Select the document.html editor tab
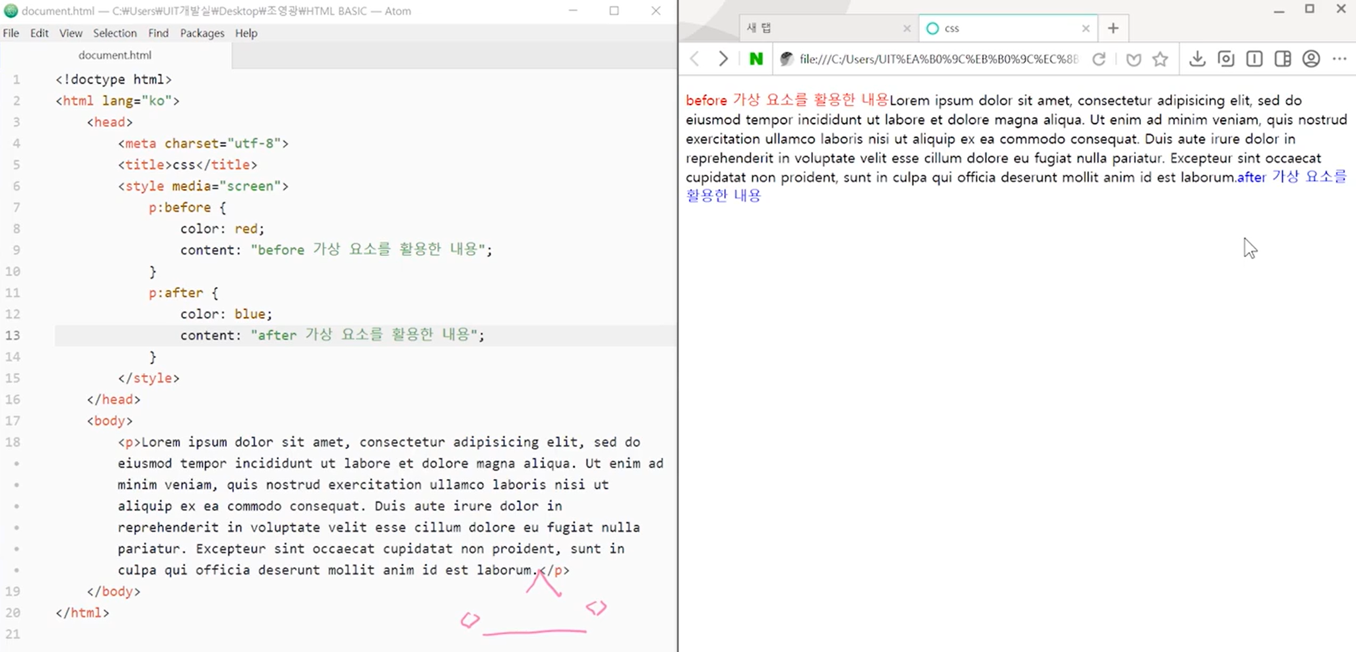This screenshot has width=1356, height=652. [115, 55]
